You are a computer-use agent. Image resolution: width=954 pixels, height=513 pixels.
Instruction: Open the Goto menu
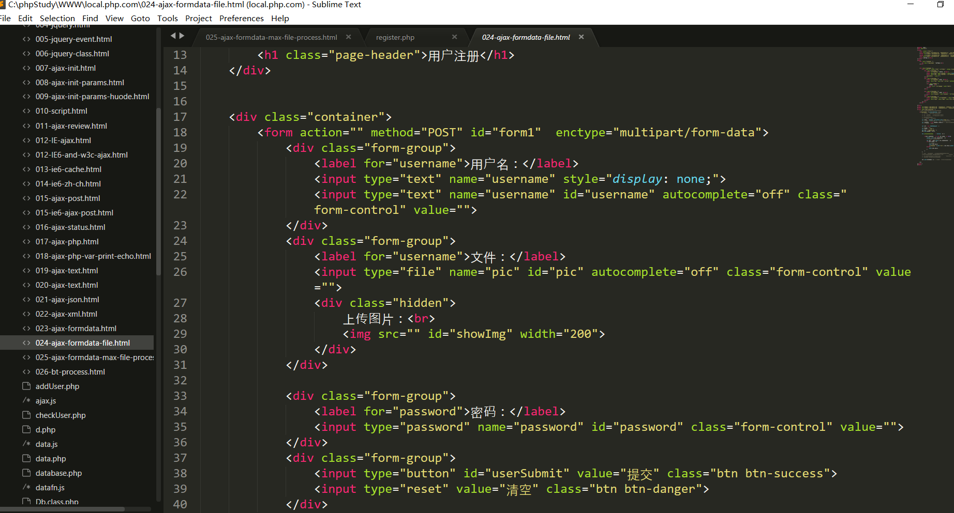[140, 19]
